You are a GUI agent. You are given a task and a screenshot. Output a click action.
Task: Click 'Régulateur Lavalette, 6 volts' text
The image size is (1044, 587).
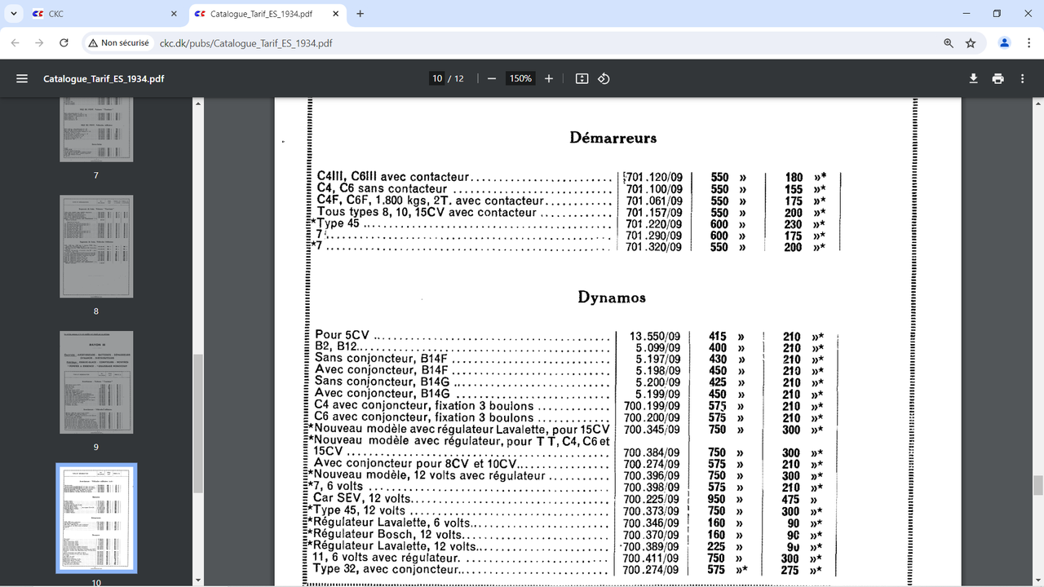pos(391,522)
